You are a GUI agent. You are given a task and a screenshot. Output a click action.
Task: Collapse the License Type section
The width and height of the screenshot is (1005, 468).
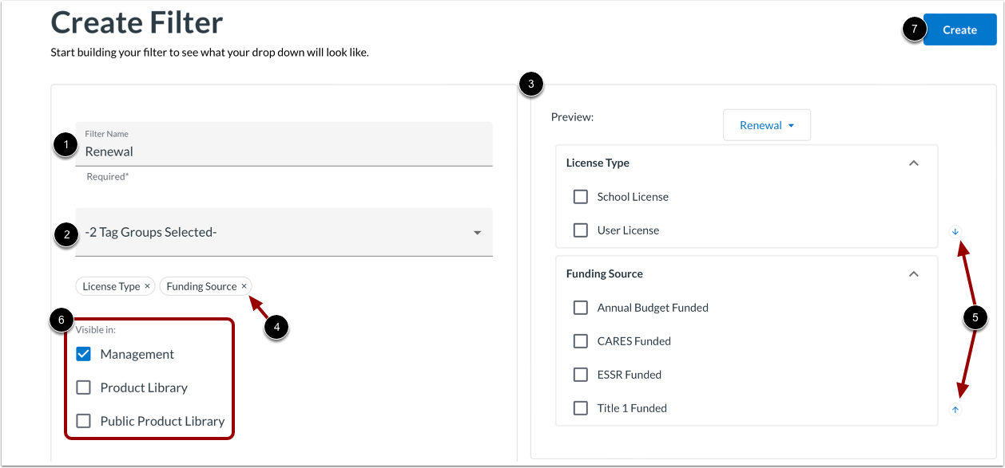(x=913, y=162)
